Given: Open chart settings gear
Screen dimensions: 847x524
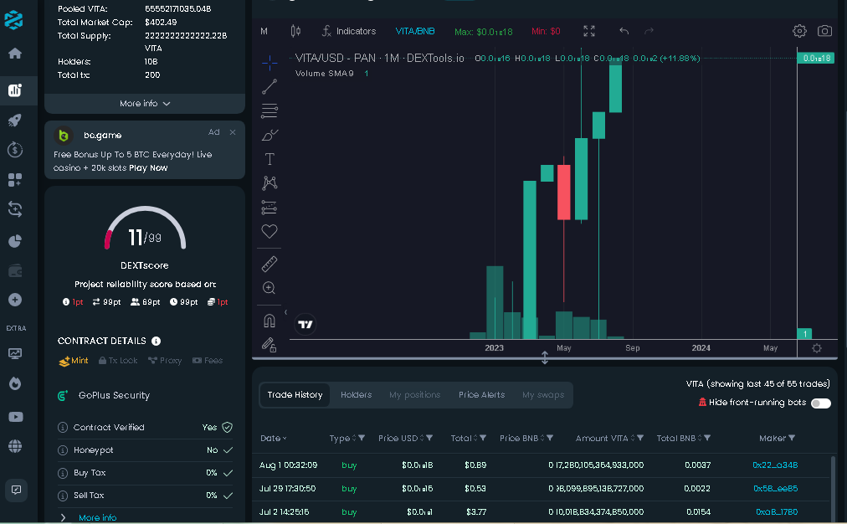Looking at the screenshot, I should 799,31.
